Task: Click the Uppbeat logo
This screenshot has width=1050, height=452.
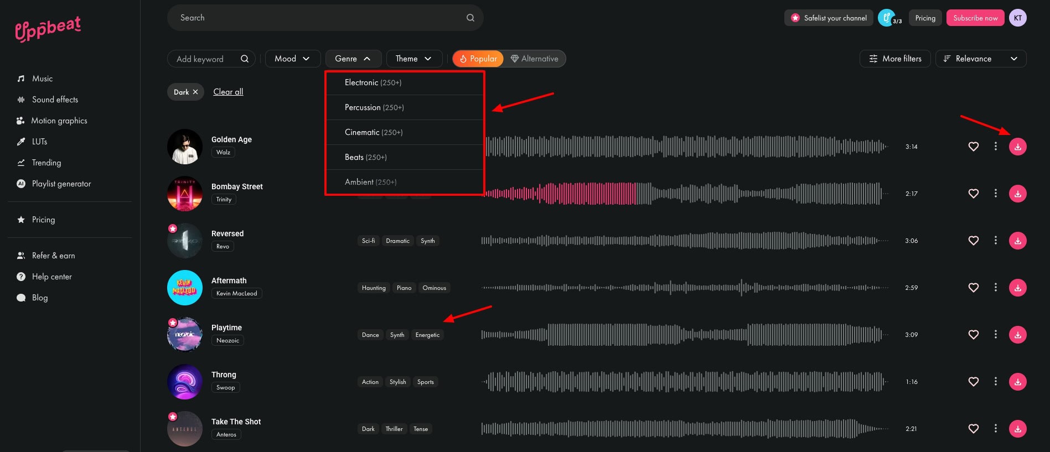Action: (48, 29)
